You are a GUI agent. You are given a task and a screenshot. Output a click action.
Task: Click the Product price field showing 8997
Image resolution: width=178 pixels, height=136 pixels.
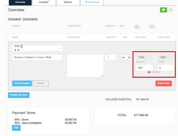point(145,68)
